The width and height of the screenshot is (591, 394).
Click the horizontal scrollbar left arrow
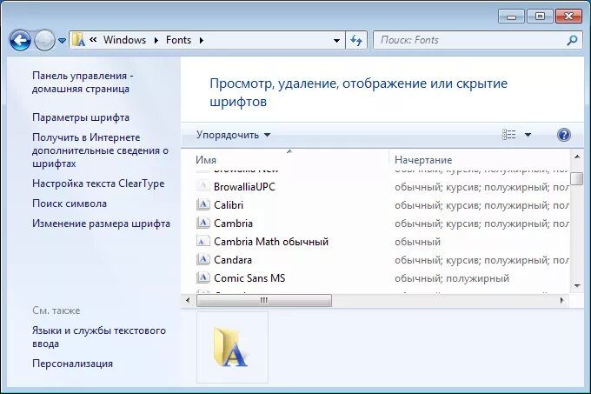[188, 300]
